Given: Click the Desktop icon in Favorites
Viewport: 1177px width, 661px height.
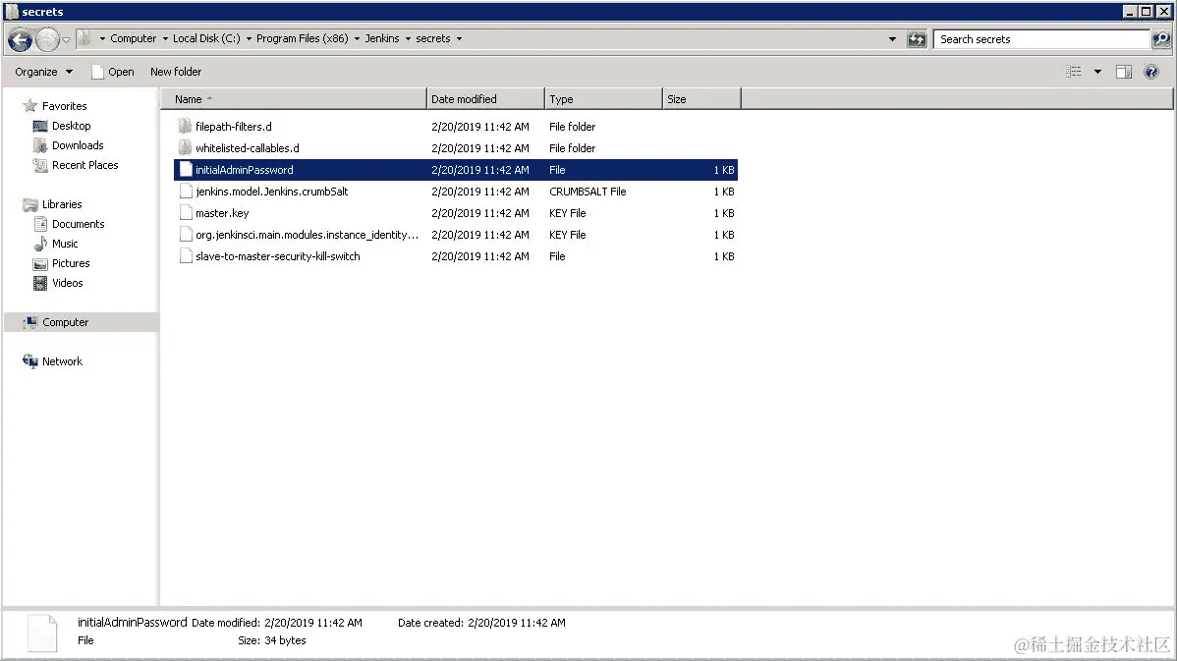Looking at the screenshot, I should point(39,126).
